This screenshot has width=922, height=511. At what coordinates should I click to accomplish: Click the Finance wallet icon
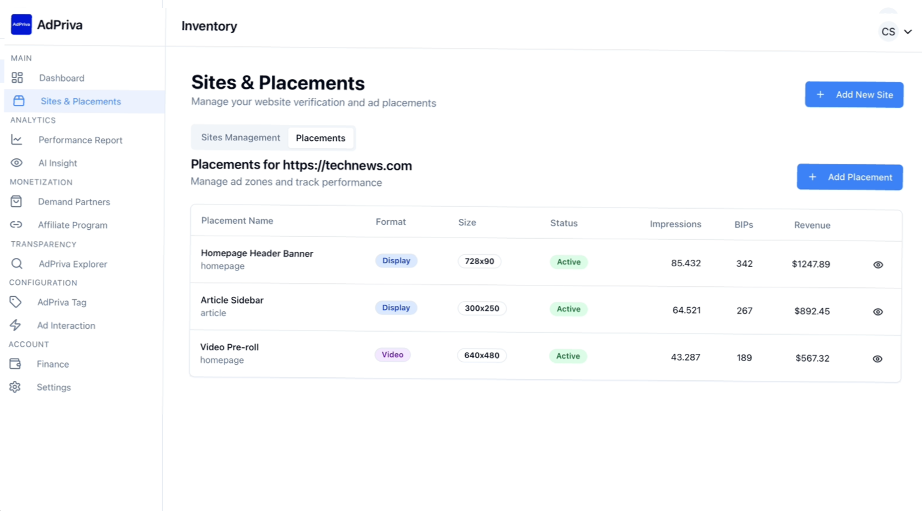(x=16, y=364)
